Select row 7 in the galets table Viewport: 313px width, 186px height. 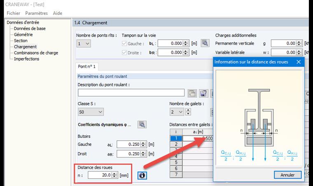coord(176,174)
